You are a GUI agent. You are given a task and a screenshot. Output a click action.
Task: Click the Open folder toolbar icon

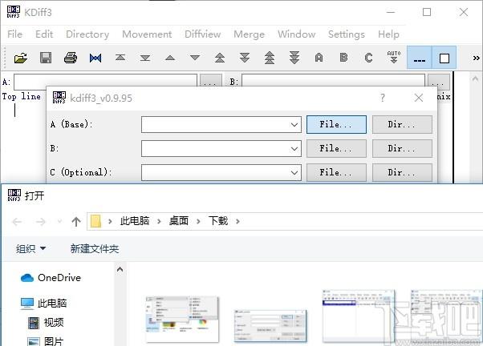click(x=21, y=58)
